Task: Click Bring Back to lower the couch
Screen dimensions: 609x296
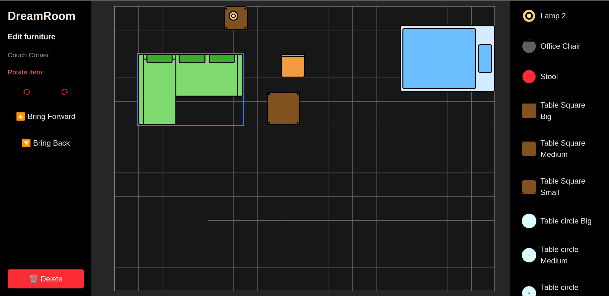Action: (x=45, y=143)
